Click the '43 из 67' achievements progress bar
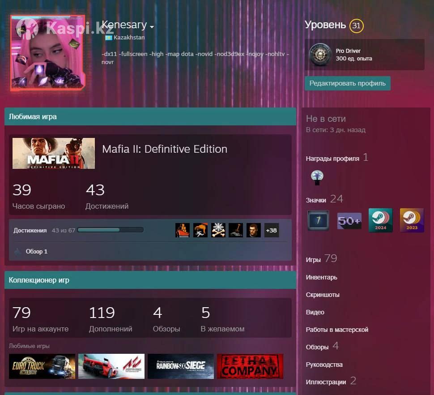 click(111, 230)
